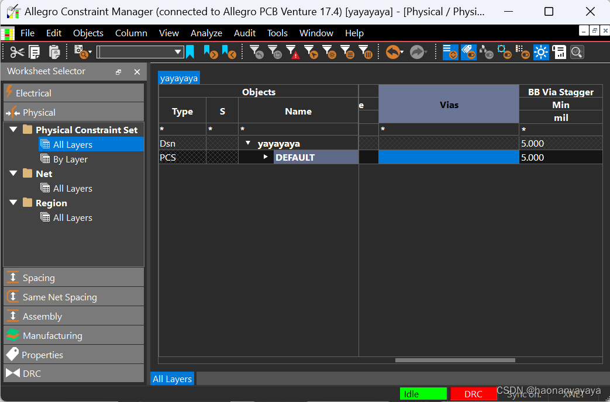610x402 pixels.
Task: Click the blue toggle-bookmark icon
Action: [x=190, y=52]
